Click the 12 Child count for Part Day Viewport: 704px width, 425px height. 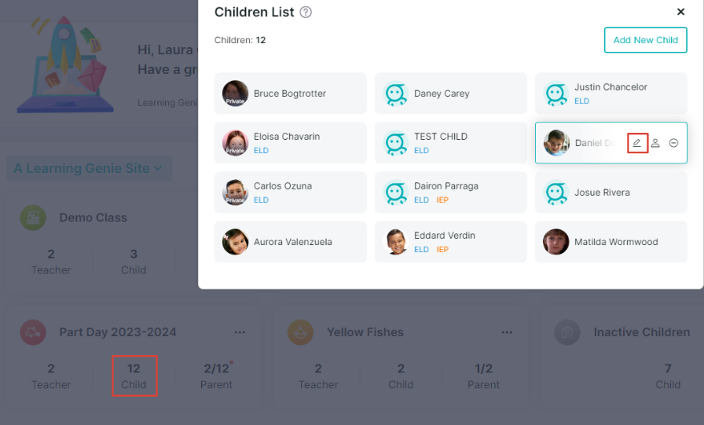coord(134,376)
